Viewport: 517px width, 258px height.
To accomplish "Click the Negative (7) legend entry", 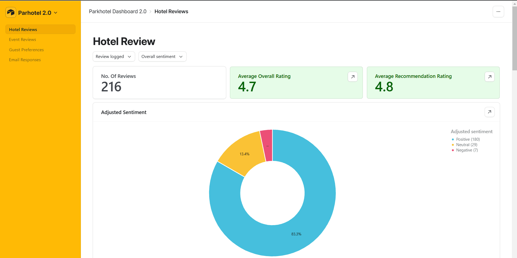I will tap(465, 150).
